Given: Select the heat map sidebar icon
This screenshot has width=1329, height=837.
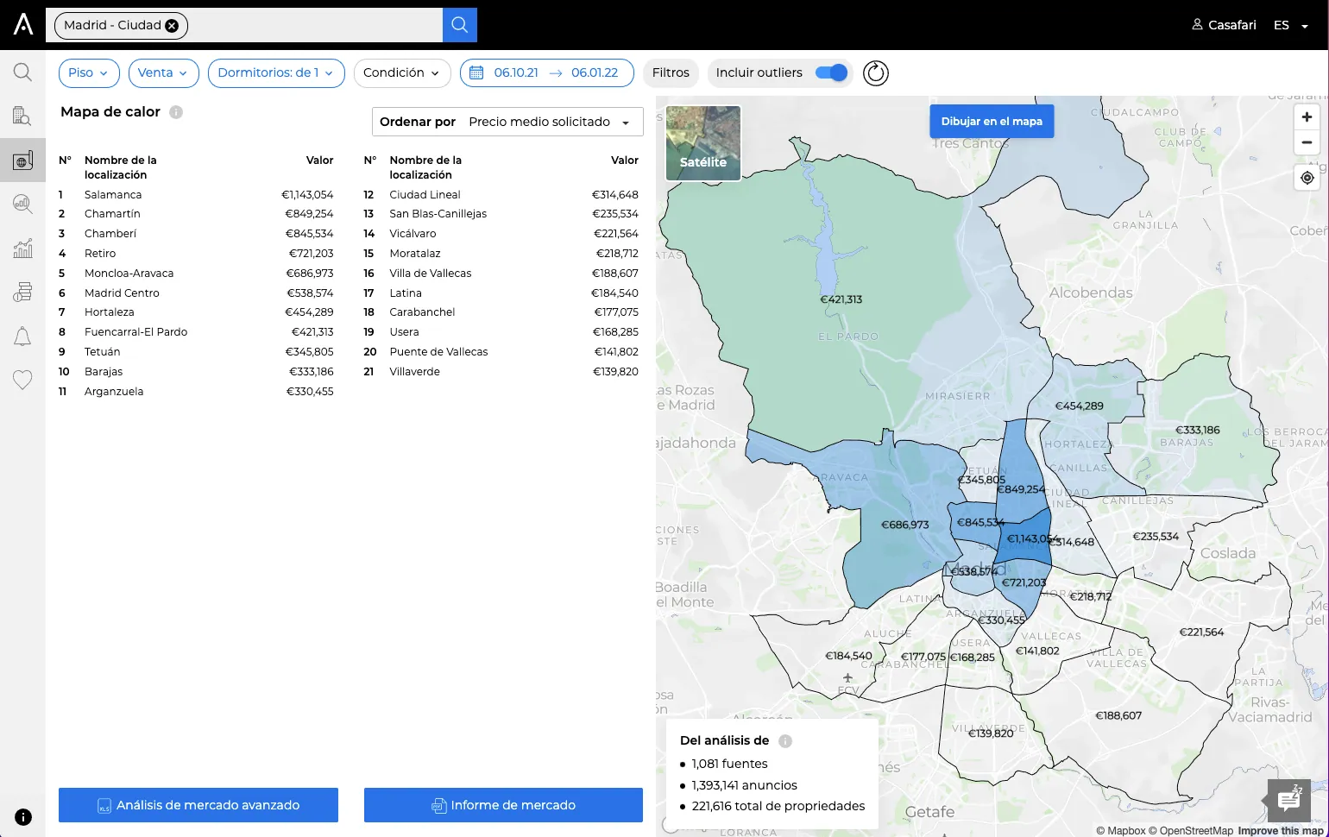Looking at the screenshot, I should point(22,160).
